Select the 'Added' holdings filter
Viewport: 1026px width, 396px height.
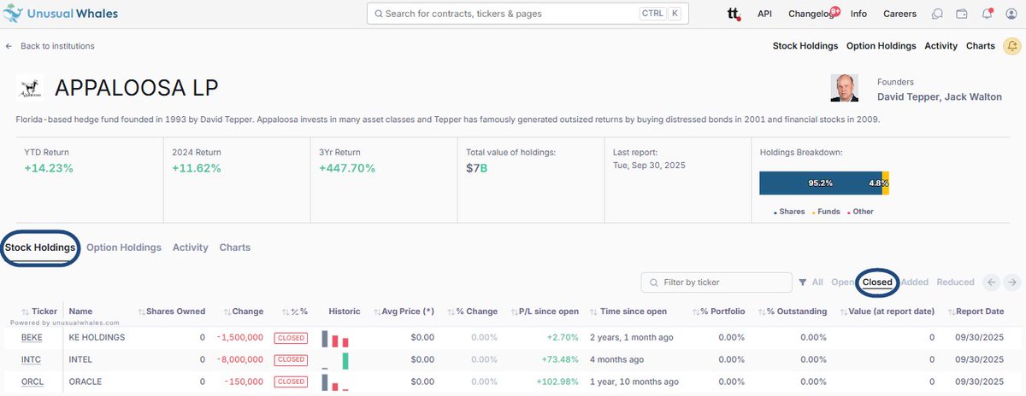(x=914, y=282)
